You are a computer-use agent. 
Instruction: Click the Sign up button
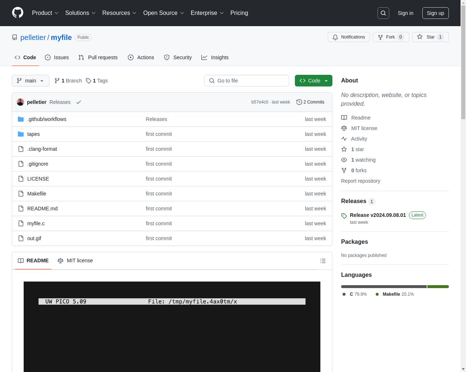[x=435, y=13]
